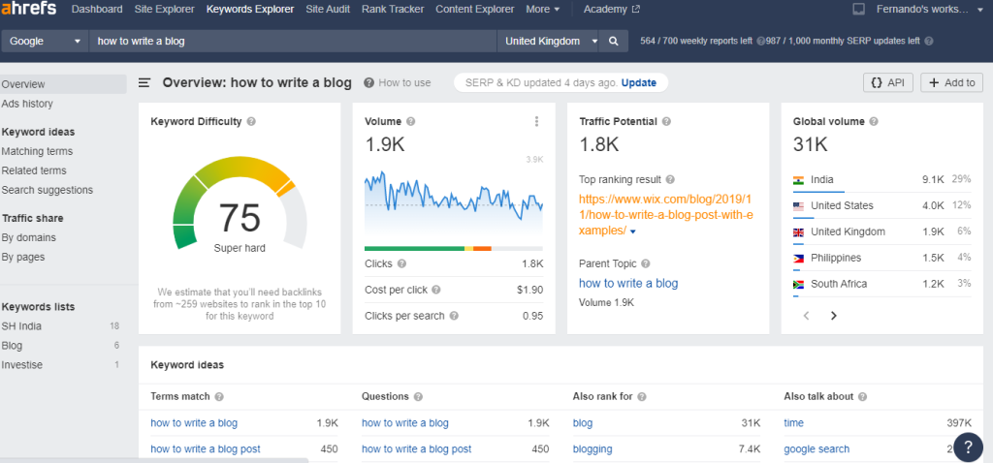Open Related terms in the sidebar
The height and width of the screenshot is (463, 993).
[34, 170]
